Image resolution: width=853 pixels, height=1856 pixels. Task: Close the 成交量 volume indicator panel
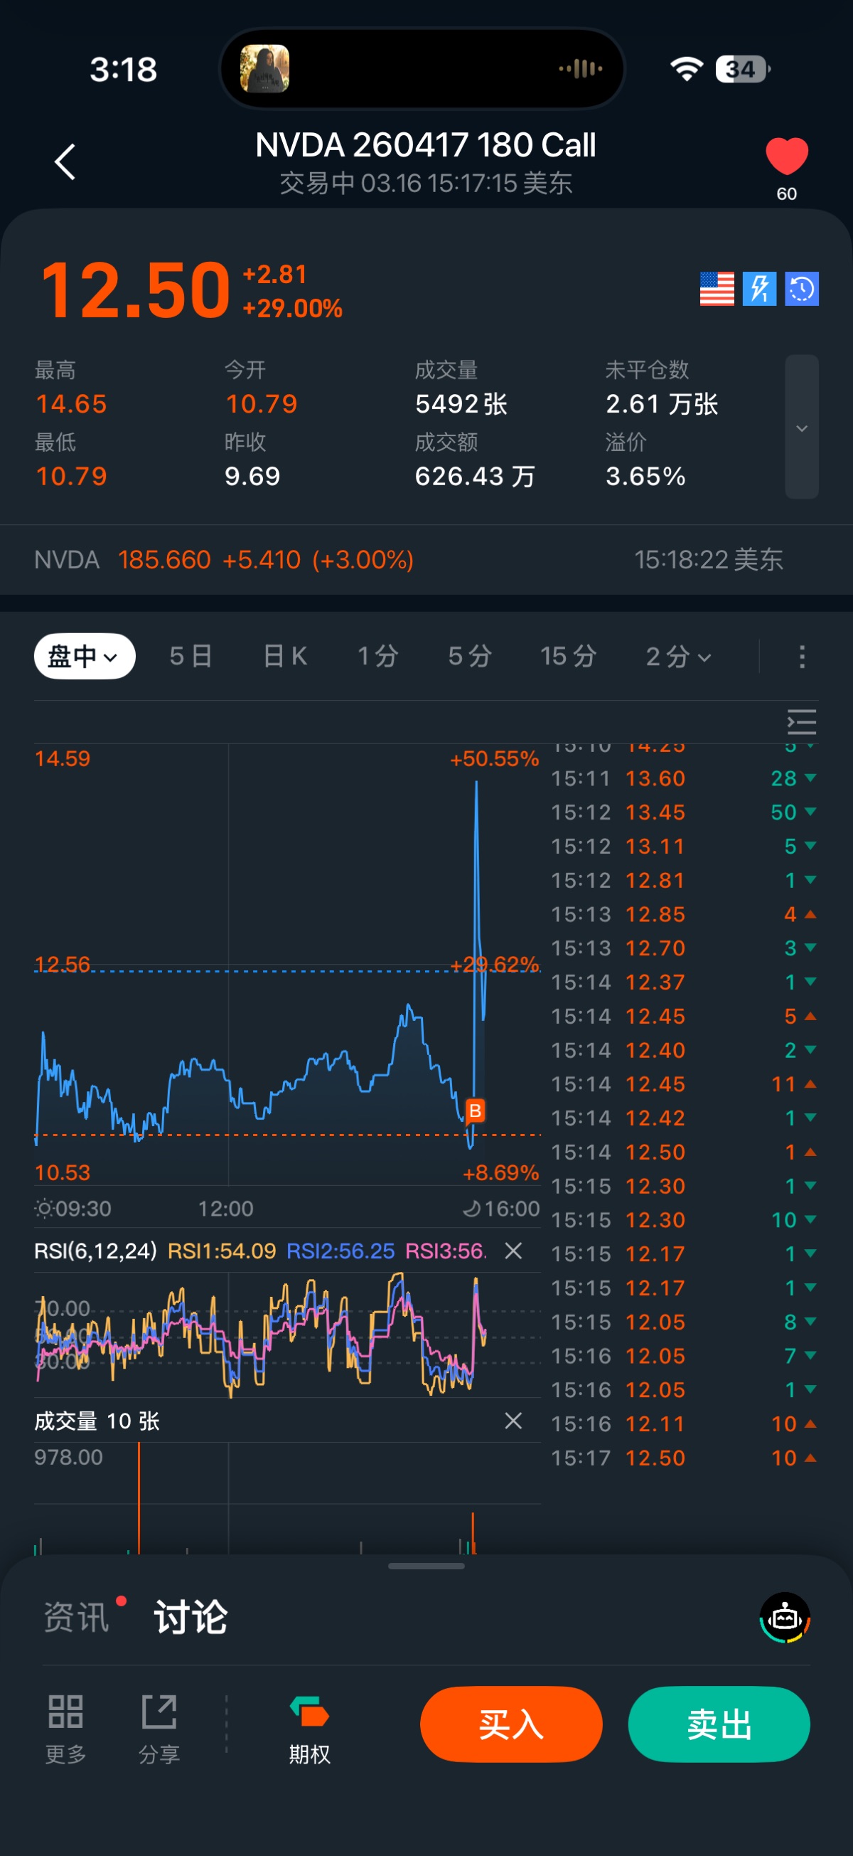click(513, 1421)
